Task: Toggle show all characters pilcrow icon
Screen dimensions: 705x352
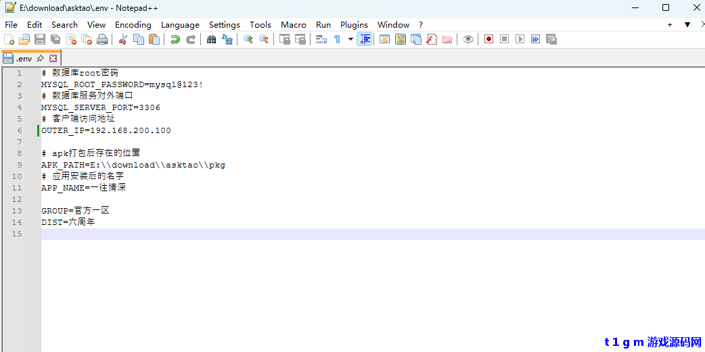Action: (x=337, y=40)
